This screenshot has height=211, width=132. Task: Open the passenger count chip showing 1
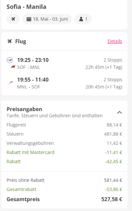[x=83, y=19]
